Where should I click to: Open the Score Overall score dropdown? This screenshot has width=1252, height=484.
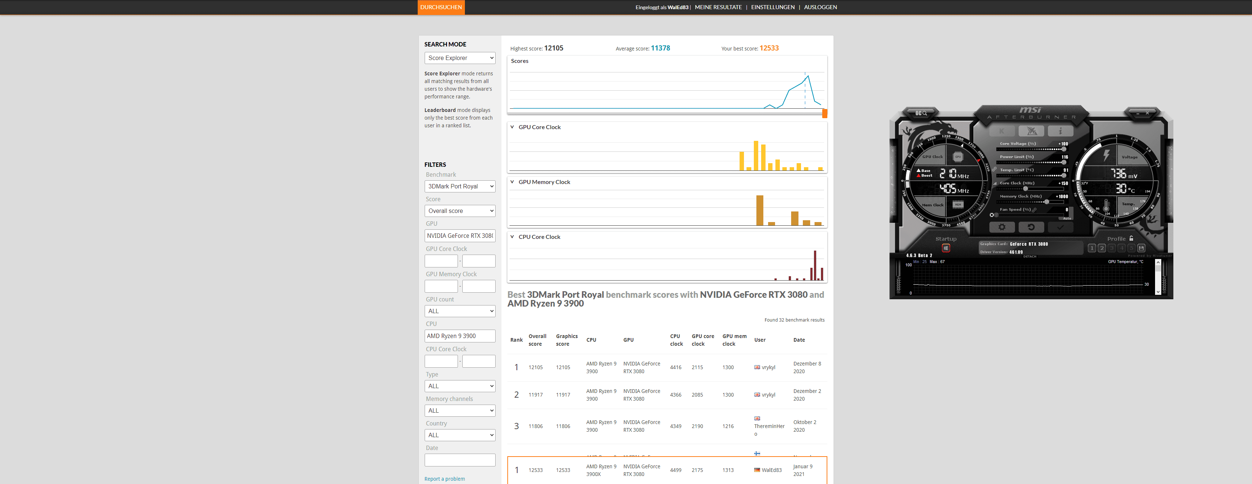click(x=460, y=211)
